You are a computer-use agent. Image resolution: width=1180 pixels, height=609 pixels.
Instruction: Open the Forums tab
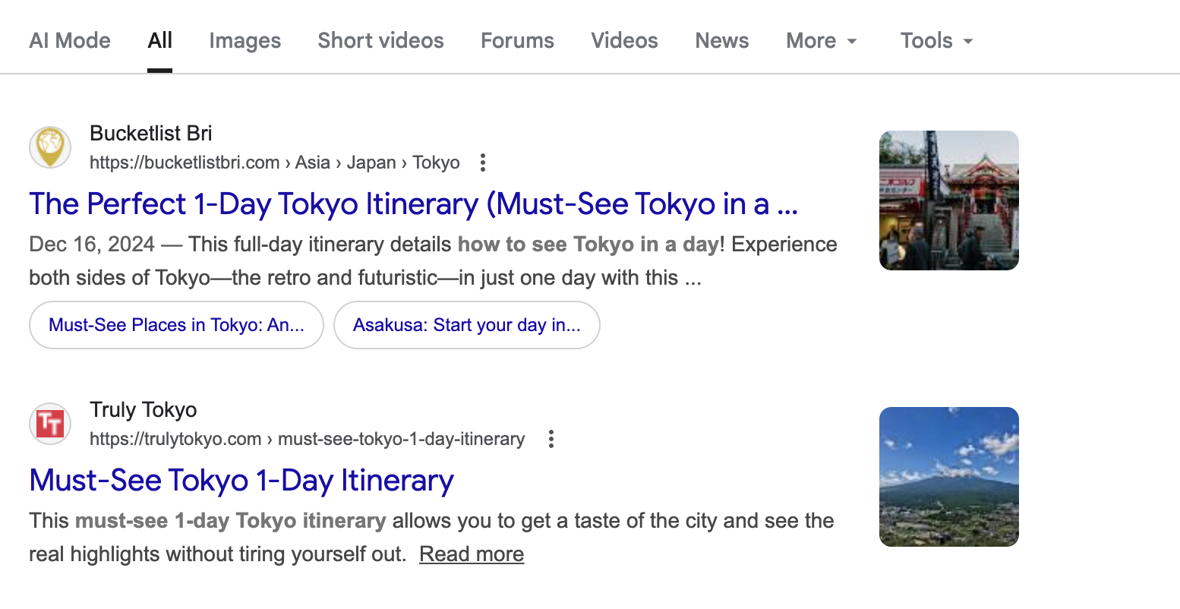click(517, 41)
